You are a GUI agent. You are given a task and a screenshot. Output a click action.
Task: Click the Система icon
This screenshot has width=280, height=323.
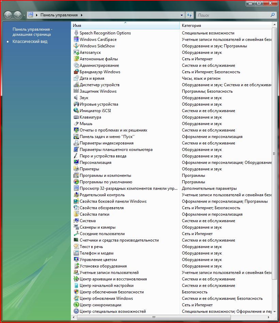[x=76, y=221]
